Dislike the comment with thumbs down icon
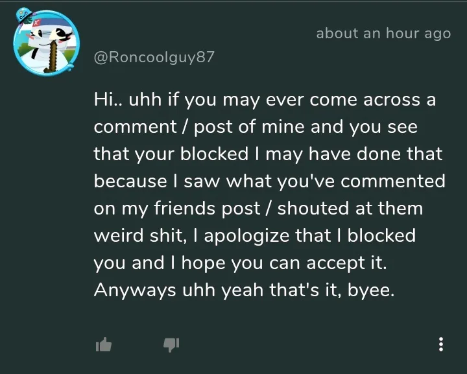467x374 pixels. pyautogui.click(x=171, y=345)
